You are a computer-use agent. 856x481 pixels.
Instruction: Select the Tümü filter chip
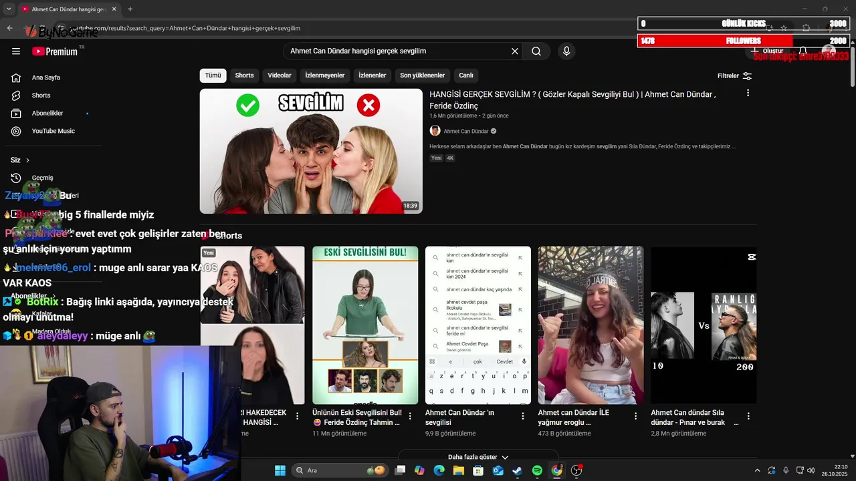tap(213, 75)
